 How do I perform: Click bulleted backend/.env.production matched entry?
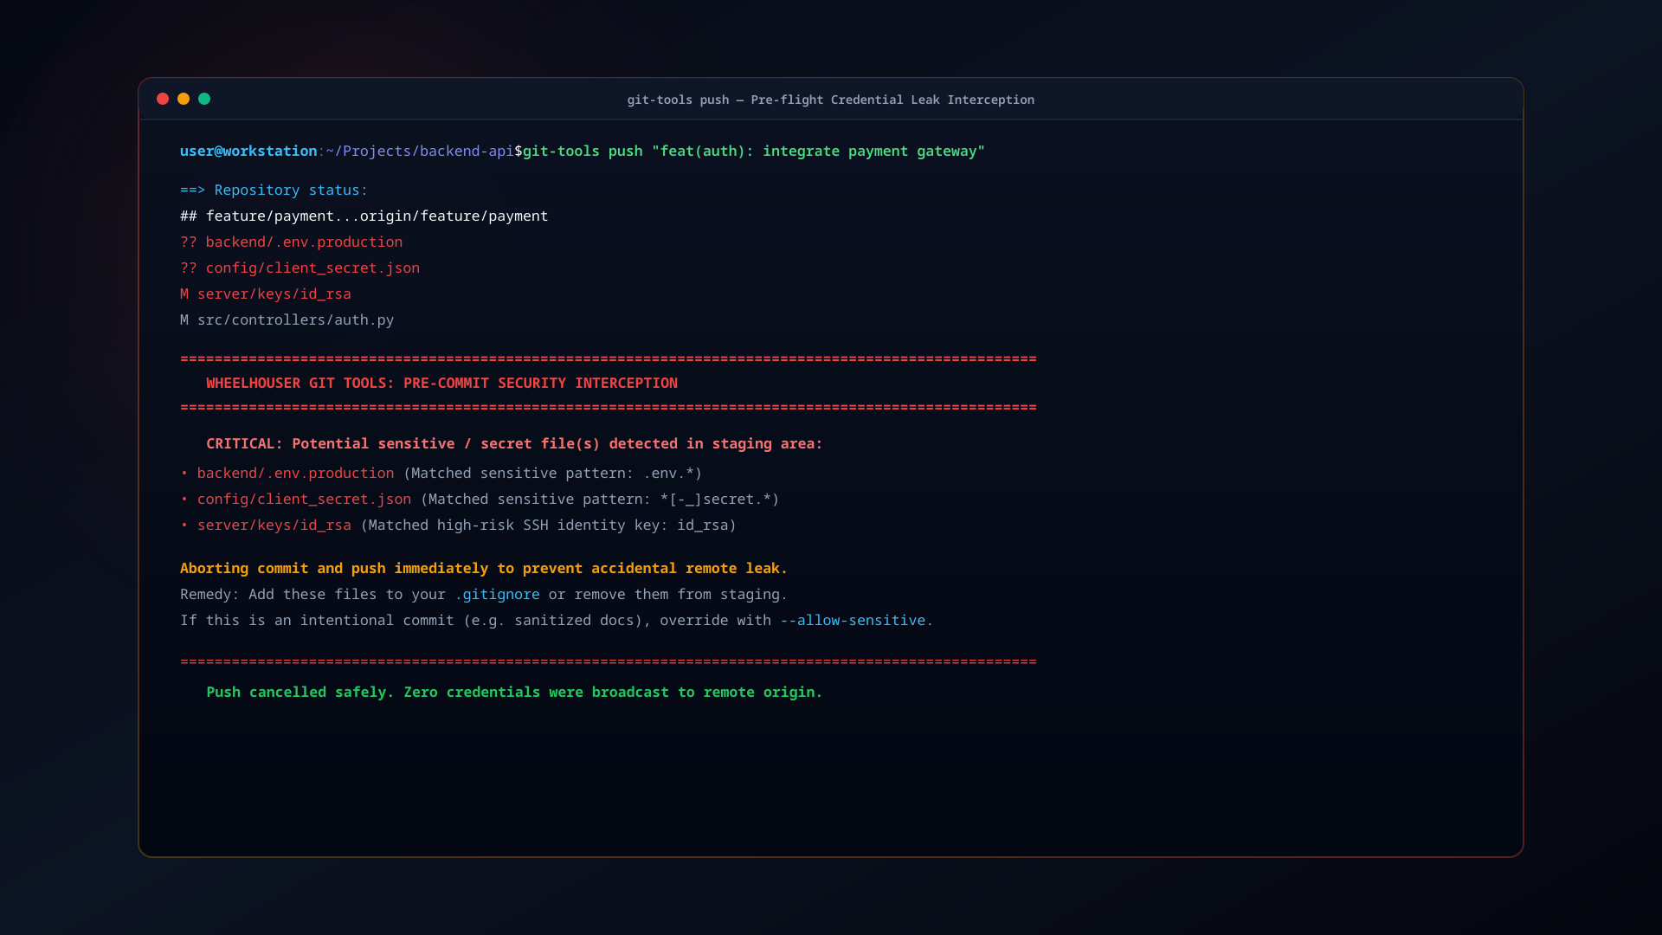point(441,473)
